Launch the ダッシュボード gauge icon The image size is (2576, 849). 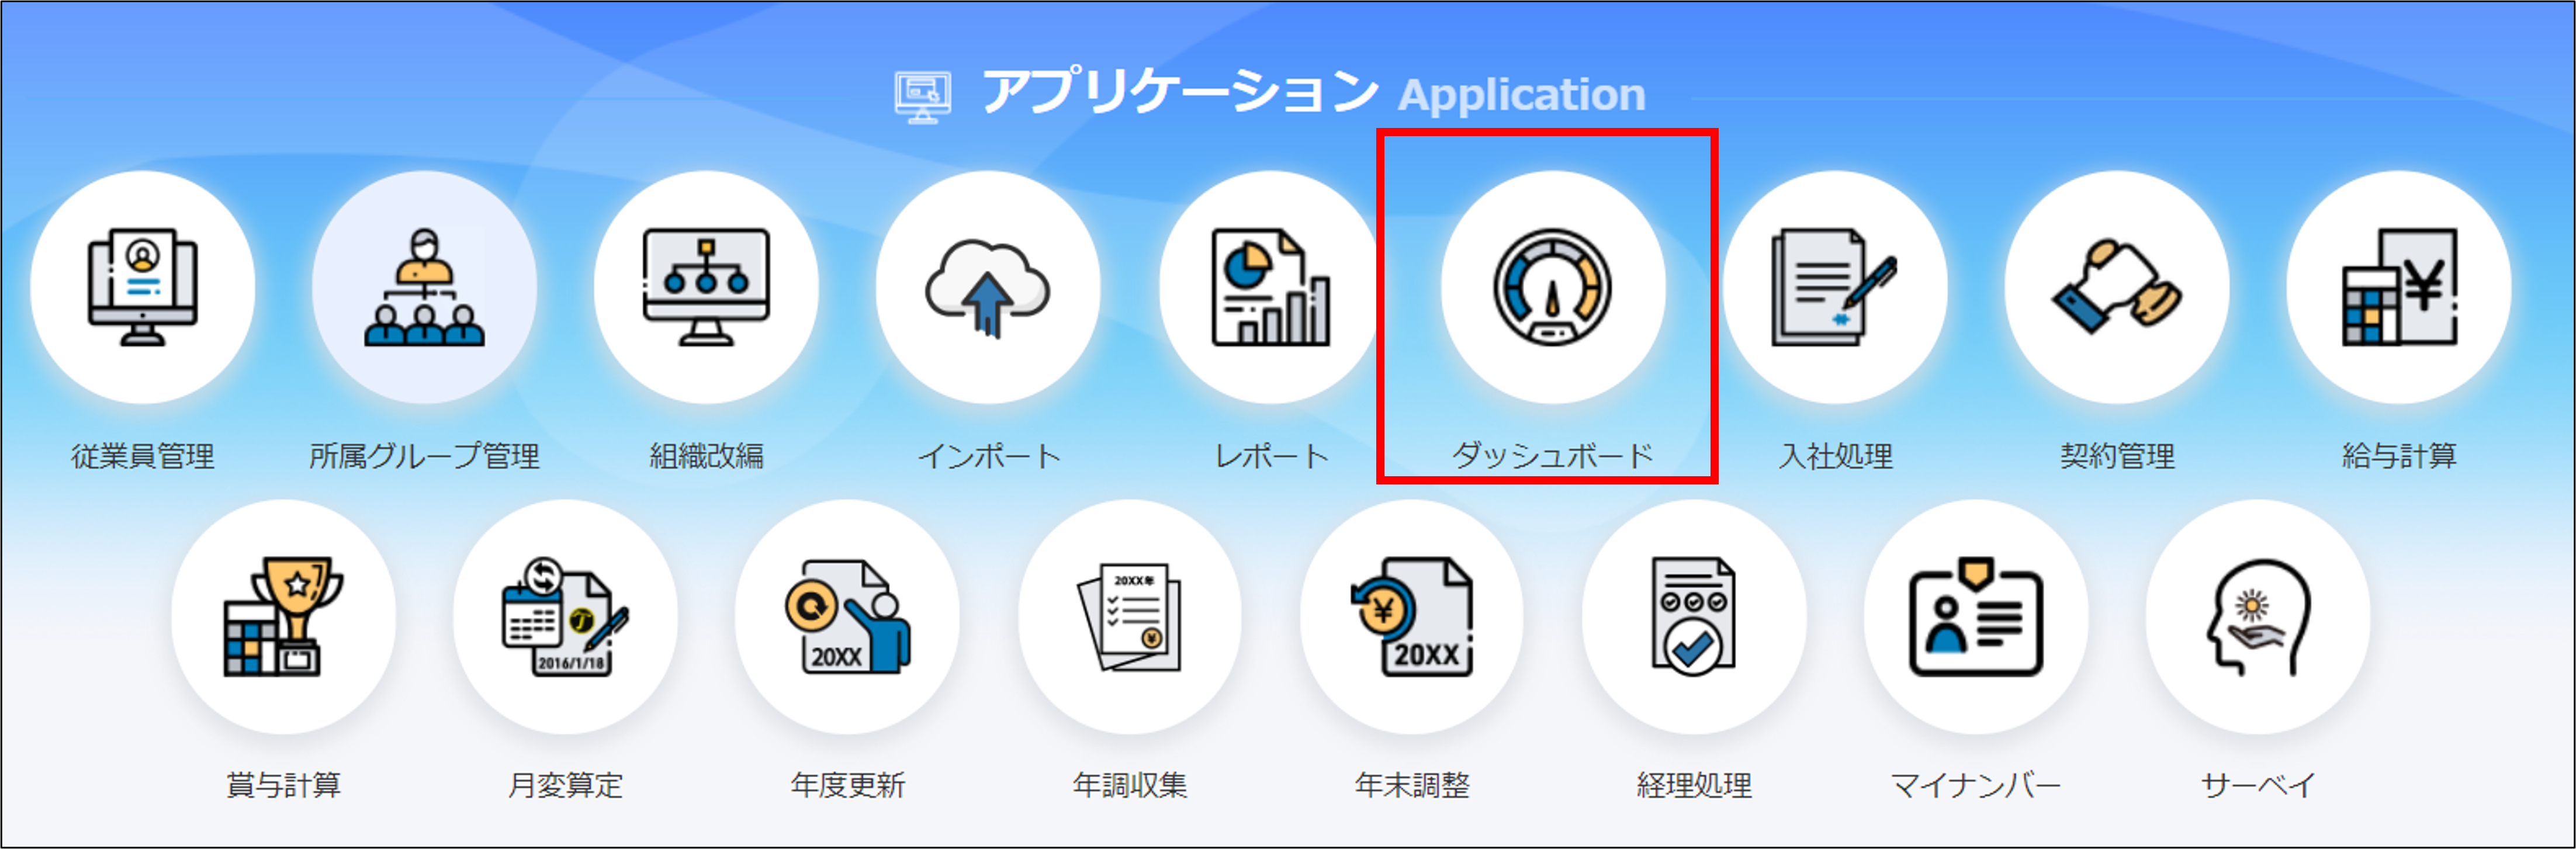click(x=1552, y=288)
